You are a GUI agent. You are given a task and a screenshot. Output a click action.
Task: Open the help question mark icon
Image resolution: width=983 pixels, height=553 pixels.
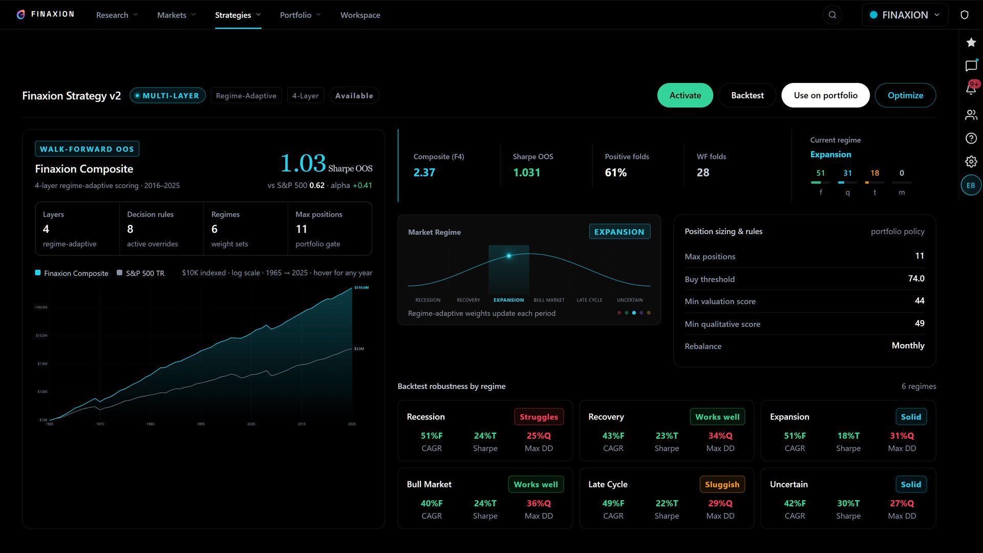coord(971,138)
